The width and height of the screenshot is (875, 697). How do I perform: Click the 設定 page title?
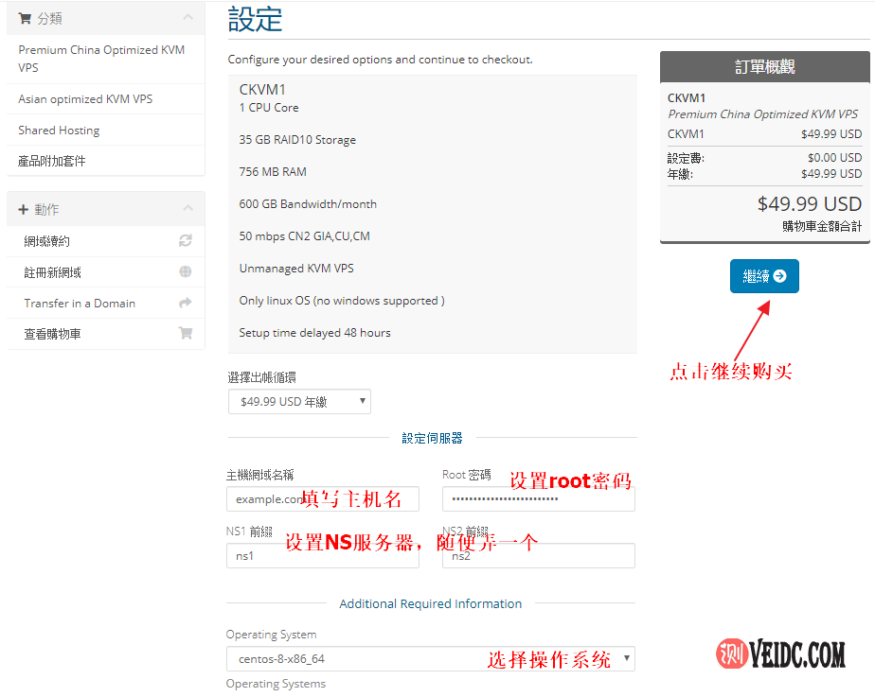(x=256, y=20)
